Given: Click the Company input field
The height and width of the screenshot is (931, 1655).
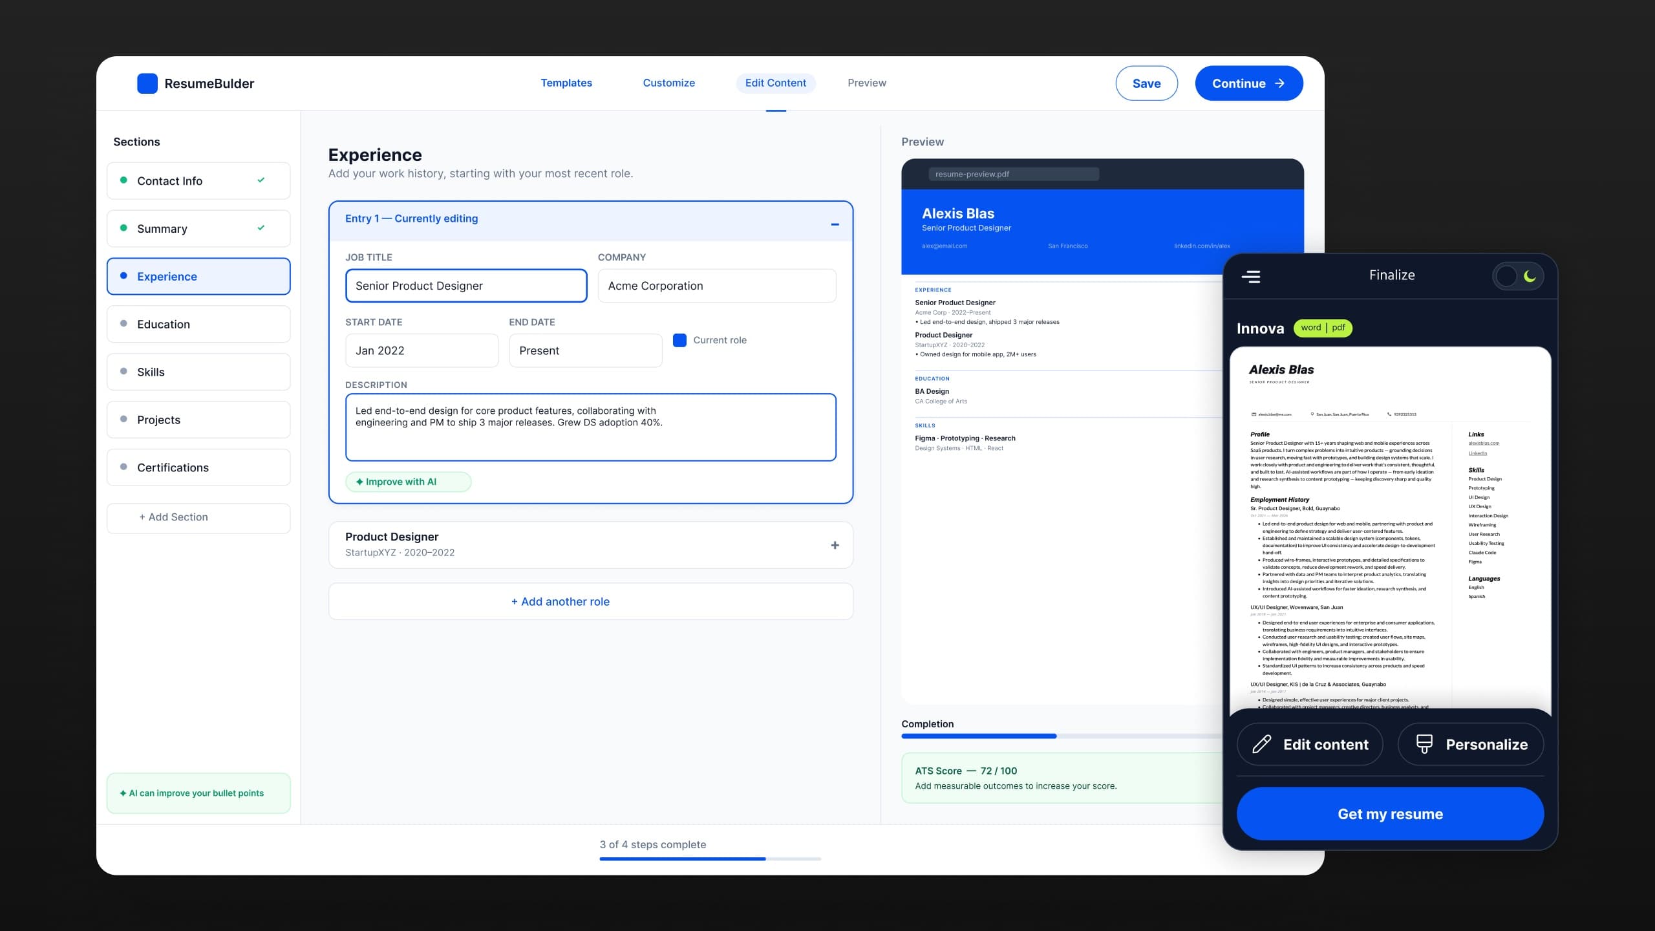Looking at the screenshot, I should [x=717, y=286].
